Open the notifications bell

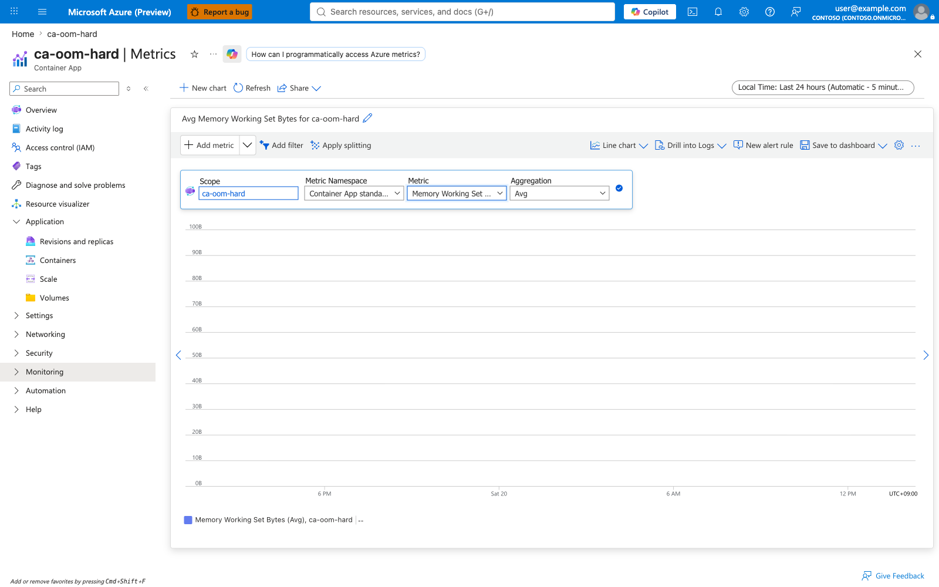point(718,12)
